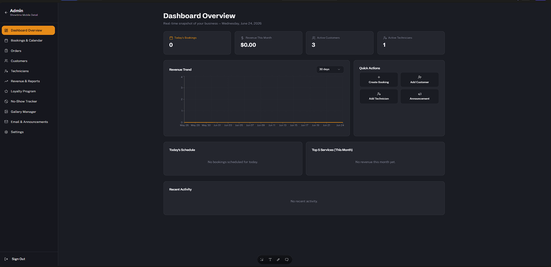
Task: Click the orange revenue line in chart
Action: click(264, 122)
